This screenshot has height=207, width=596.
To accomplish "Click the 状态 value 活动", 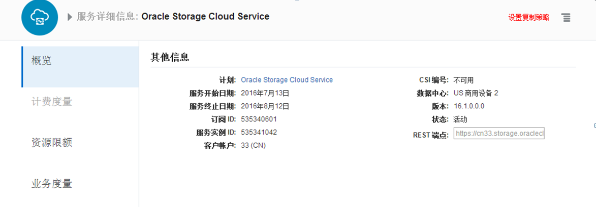I will pyautogui.click(x=460, y=119).
